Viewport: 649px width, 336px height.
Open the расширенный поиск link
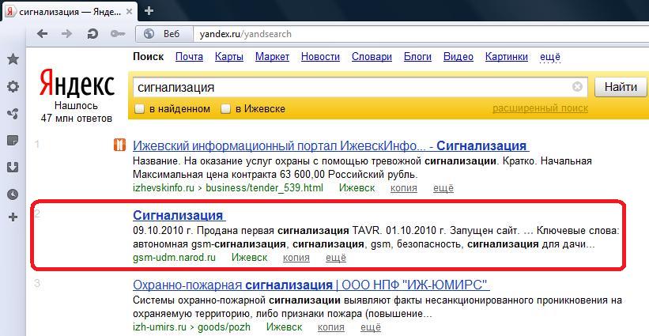click(540, 108)
